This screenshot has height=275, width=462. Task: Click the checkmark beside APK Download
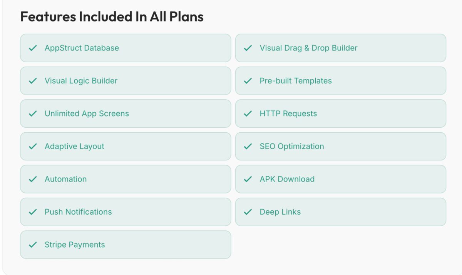point(248,179)
